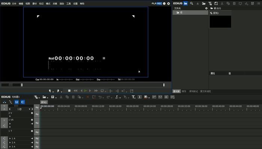The width and height of the screenshot is (262, 149).
Task: Toggle audio mixer icon in timeline toolbar
Action: [x=160, y=97]
